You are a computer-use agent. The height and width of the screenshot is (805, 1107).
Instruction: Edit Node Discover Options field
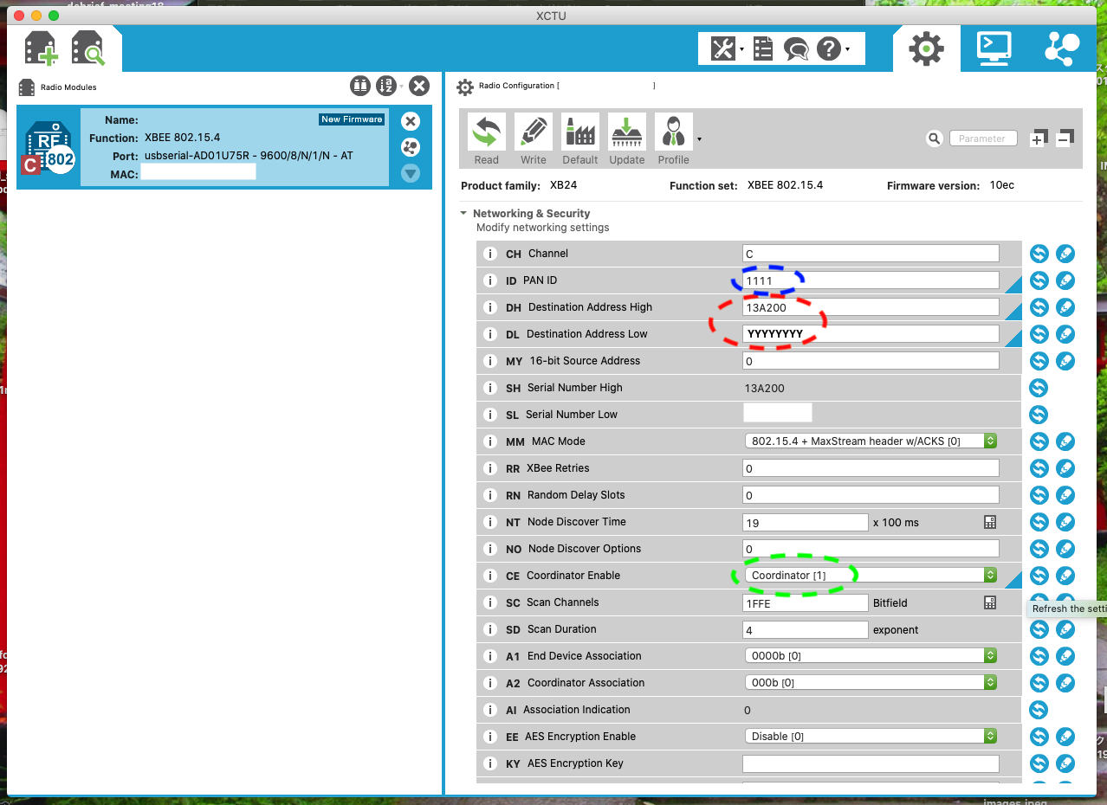(871, 549)
